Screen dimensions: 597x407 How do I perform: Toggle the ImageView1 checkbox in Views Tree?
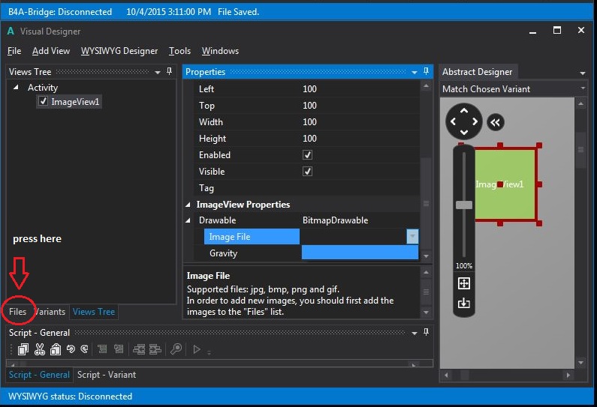coord(43,101)
